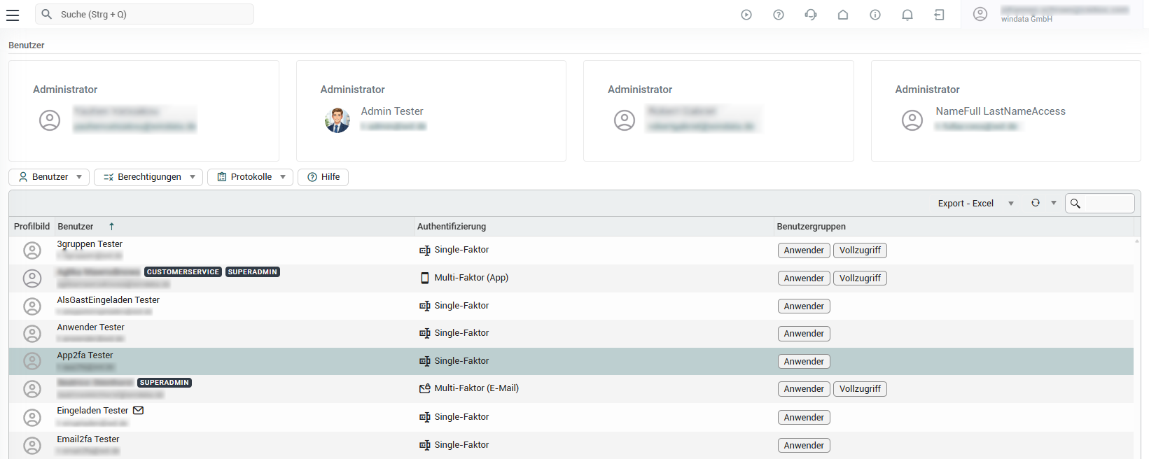
Task: Sort by the Benutzer column header
Action: tap(76, 227)
